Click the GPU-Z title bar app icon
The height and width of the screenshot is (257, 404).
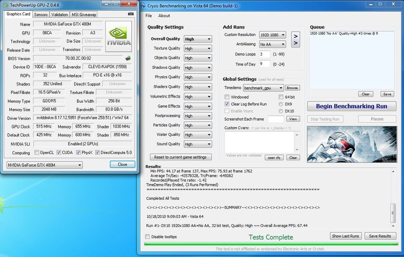(6, 5)
